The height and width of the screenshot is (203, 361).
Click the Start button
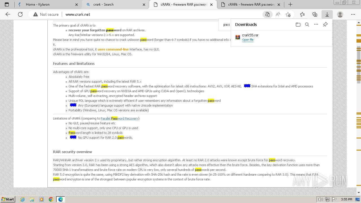pos(8,199)
